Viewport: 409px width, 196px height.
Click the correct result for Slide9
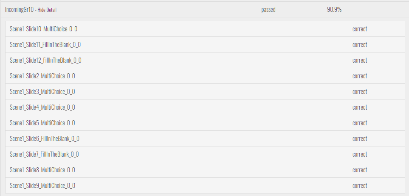point(360,185)
